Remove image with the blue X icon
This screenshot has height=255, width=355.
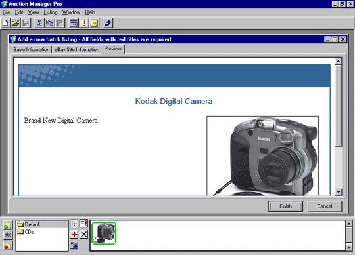point(83,234)
